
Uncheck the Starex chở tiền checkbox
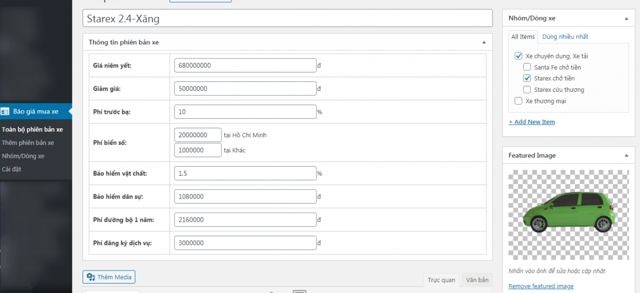tap(527, 78)
